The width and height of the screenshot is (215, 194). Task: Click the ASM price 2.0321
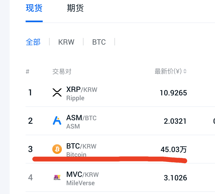coord(175,121)
